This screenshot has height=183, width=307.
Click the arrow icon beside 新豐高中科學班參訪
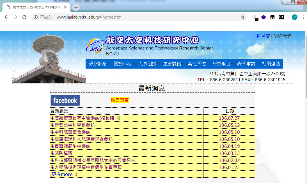click(52, 125)
